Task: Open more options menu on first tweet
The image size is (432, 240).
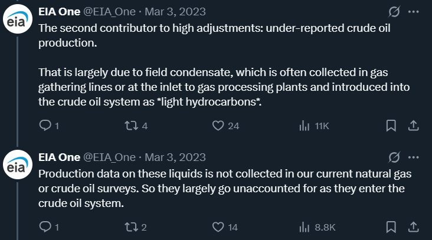Action: 414,12
